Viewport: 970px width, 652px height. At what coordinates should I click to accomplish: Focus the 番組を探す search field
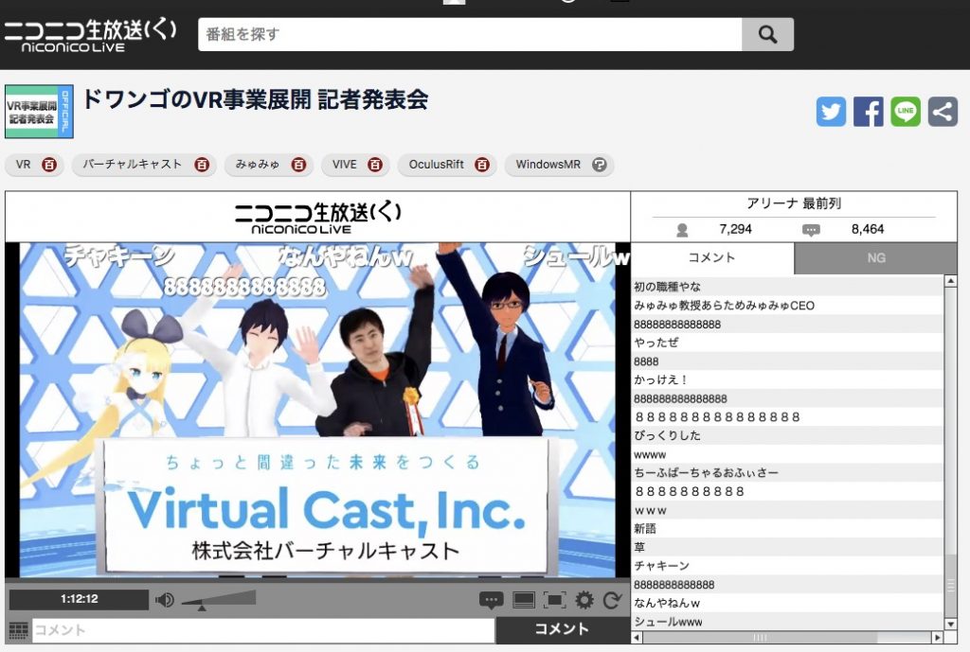point(470,34)
